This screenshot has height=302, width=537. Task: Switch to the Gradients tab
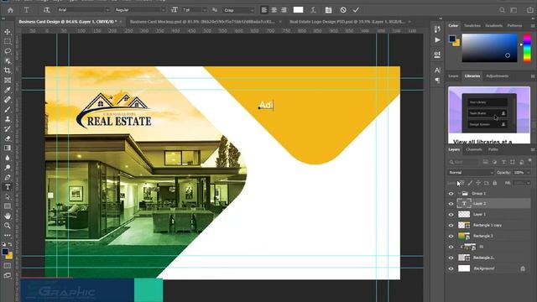[493, 26]
